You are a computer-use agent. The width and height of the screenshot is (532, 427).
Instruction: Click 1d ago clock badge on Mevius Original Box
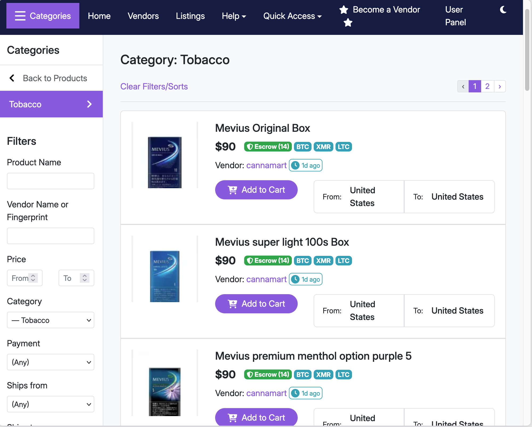(x=306, y=165)
